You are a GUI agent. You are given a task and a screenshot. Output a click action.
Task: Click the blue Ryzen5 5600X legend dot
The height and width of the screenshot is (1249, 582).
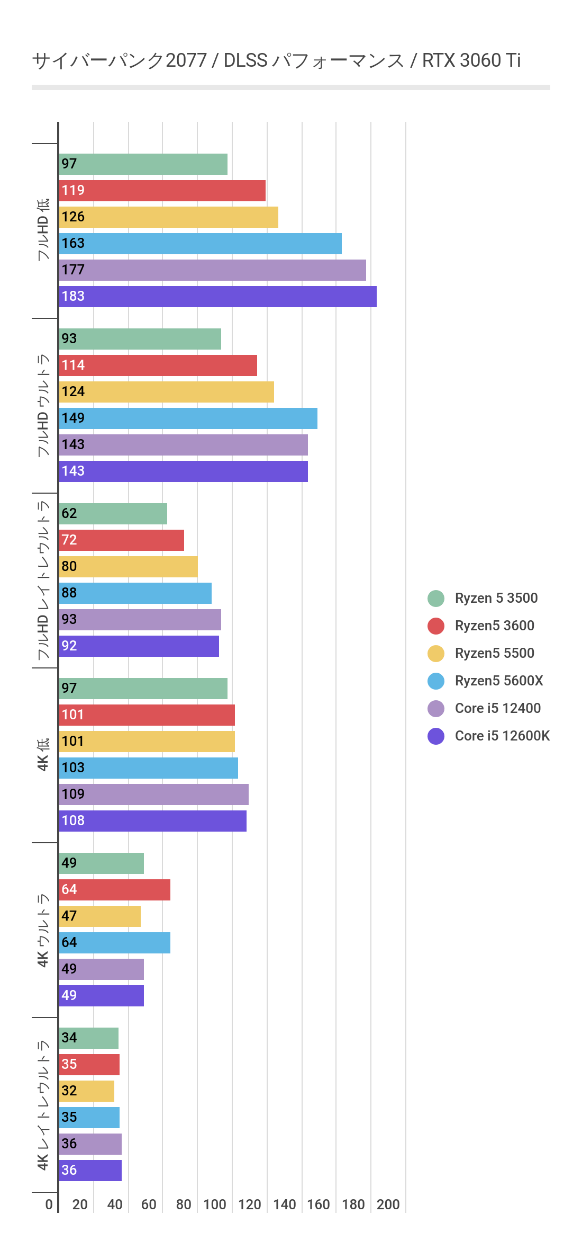coord(436,681)
